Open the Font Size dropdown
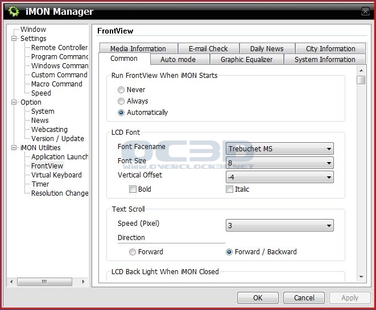The width and height of the screenshot is (376, 310). click(280, 163)
